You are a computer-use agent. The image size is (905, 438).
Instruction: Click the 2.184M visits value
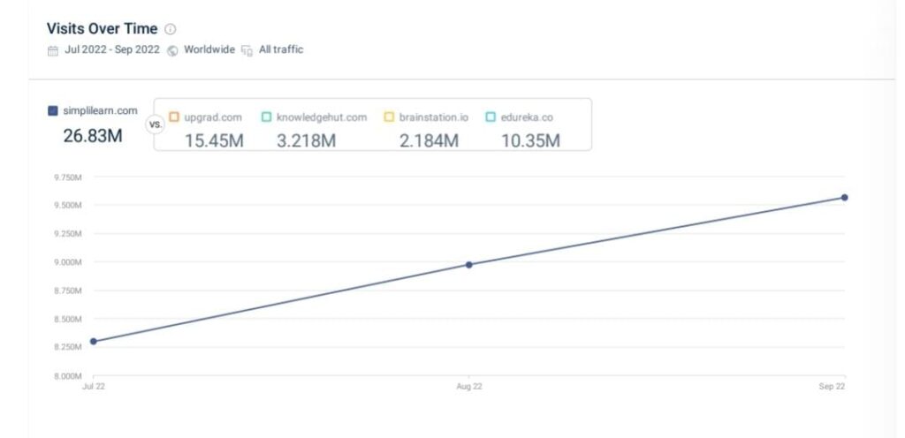coord(429,140)
